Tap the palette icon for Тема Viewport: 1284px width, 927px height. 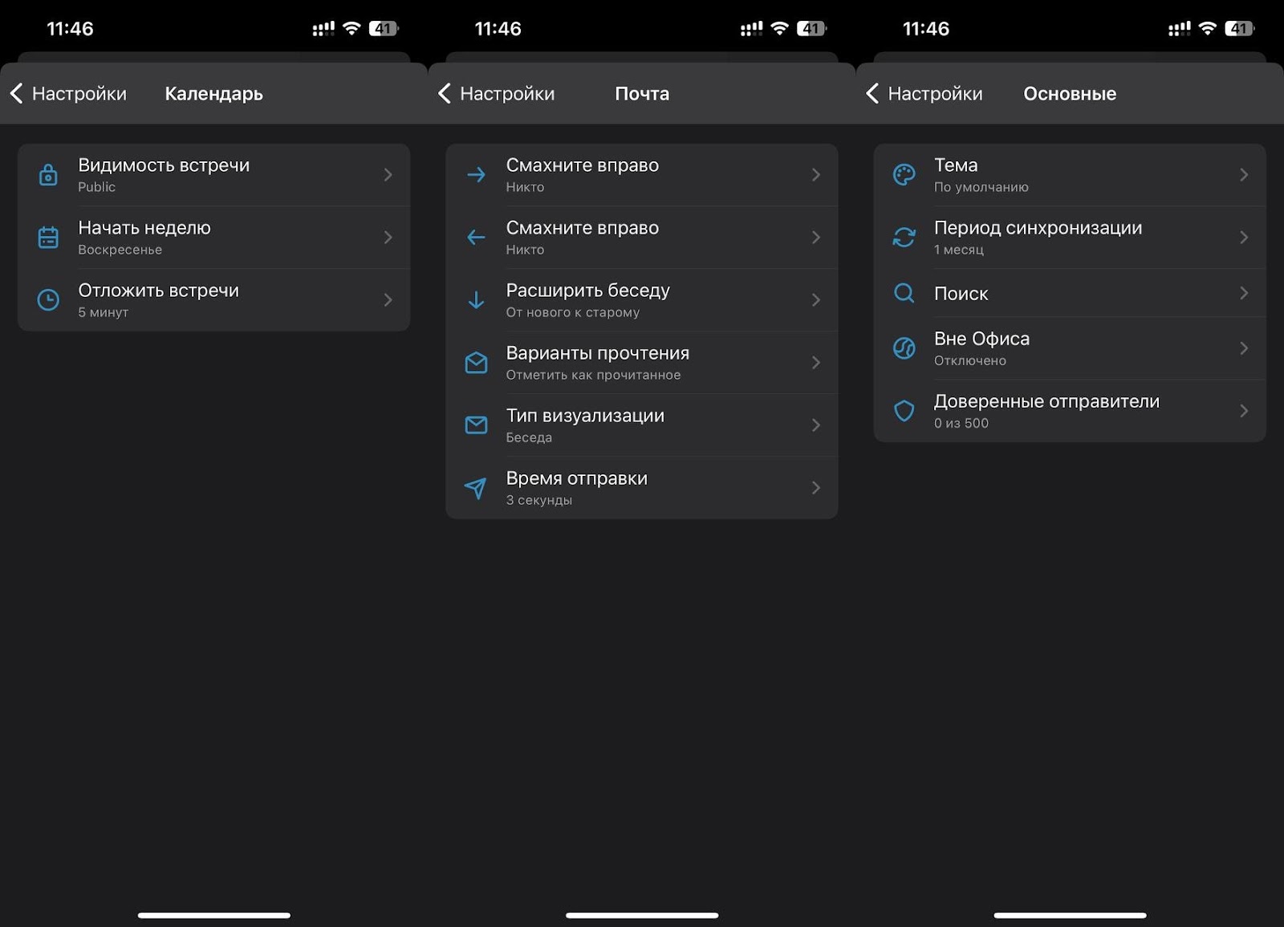click(904, 175)
